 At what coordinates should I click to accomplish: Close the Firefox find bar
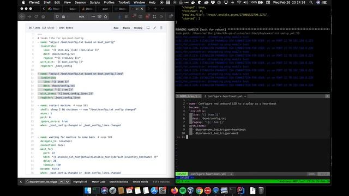tap(21, 182)
